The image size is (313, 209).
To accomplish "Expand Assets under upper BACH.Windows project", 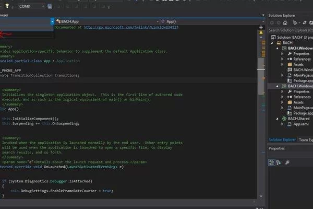I will [x=282, y=64].
